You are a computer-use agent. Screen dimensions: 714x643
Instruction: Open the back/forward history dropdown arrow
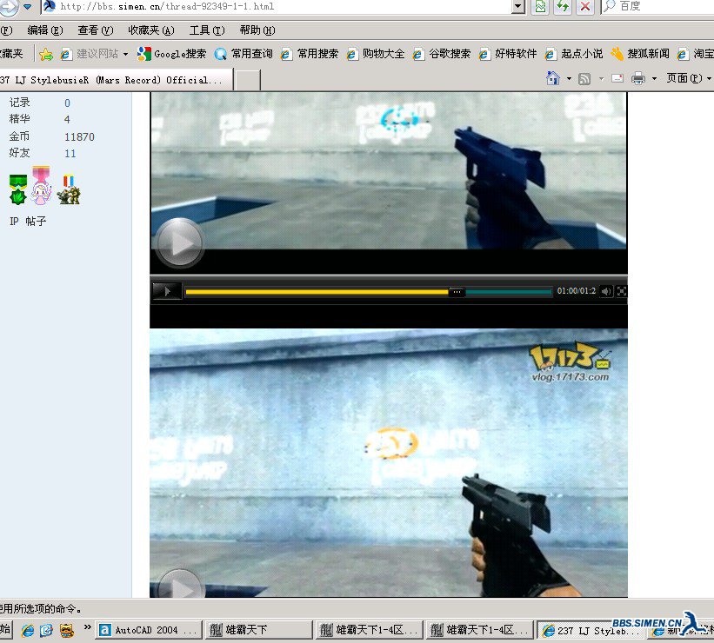[x=27, y=6]
